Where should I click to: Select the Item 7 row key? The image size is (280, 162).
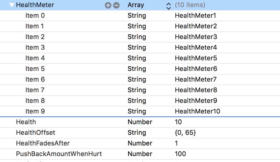(x=35, y=90)
